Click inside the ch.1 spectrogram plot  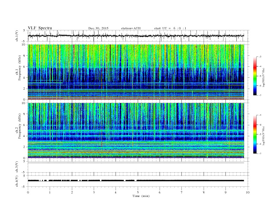[x=136, y=72]
